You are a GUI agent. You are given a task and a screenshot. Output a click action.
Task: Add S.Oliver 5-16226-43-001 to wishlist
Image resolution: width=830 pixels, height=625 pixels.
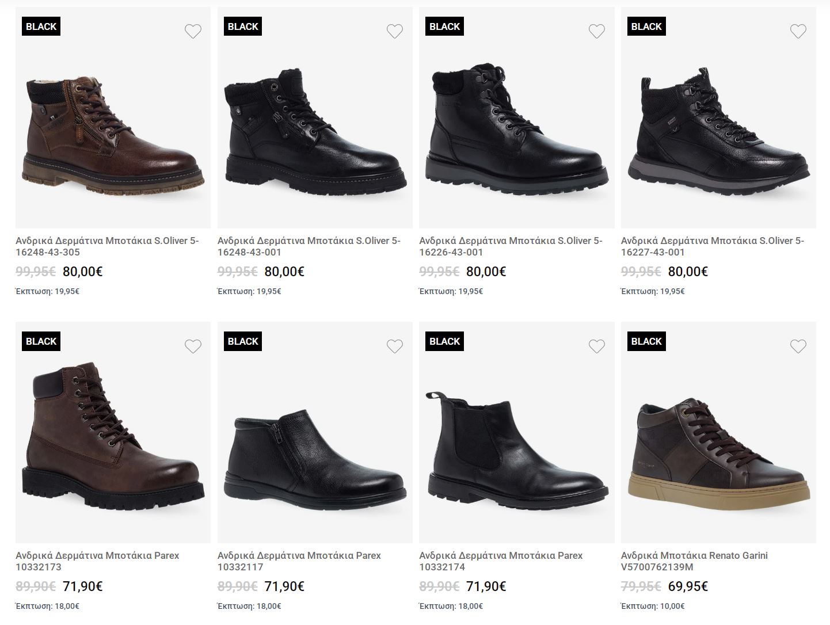pos(596,31)
